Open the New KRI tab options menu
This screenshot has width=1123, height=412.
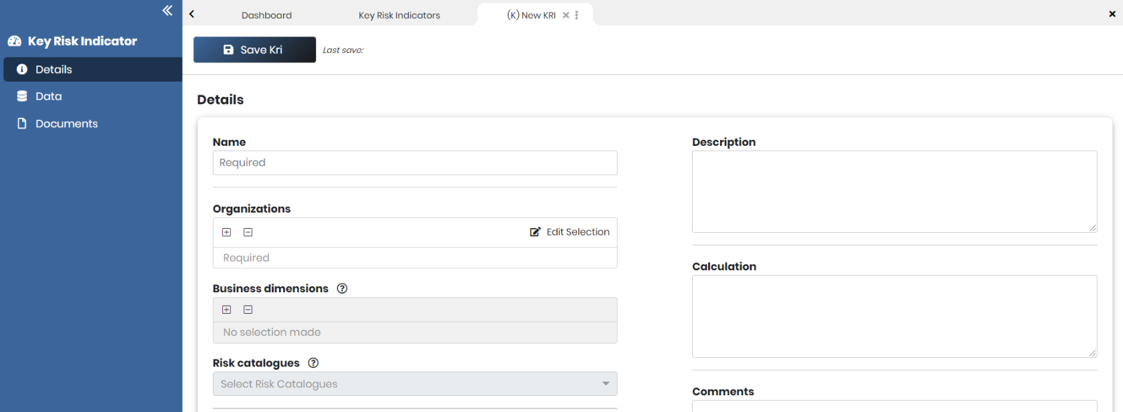[577, 15]
